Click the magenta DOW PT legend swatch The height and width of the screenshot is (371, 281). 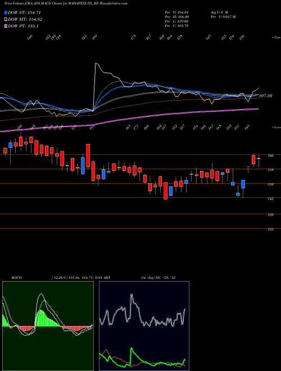click(x=6, y=26)
